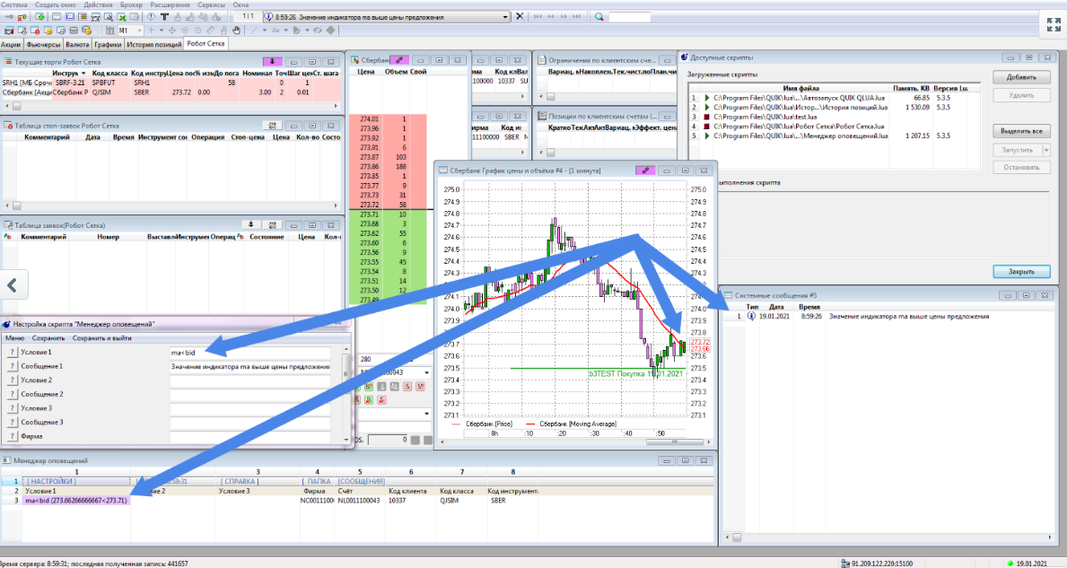The height and width of the screenshot is (568, 1067).
Task: Select the ma<bid condition result cell
Action: click(x=76, y=501)
